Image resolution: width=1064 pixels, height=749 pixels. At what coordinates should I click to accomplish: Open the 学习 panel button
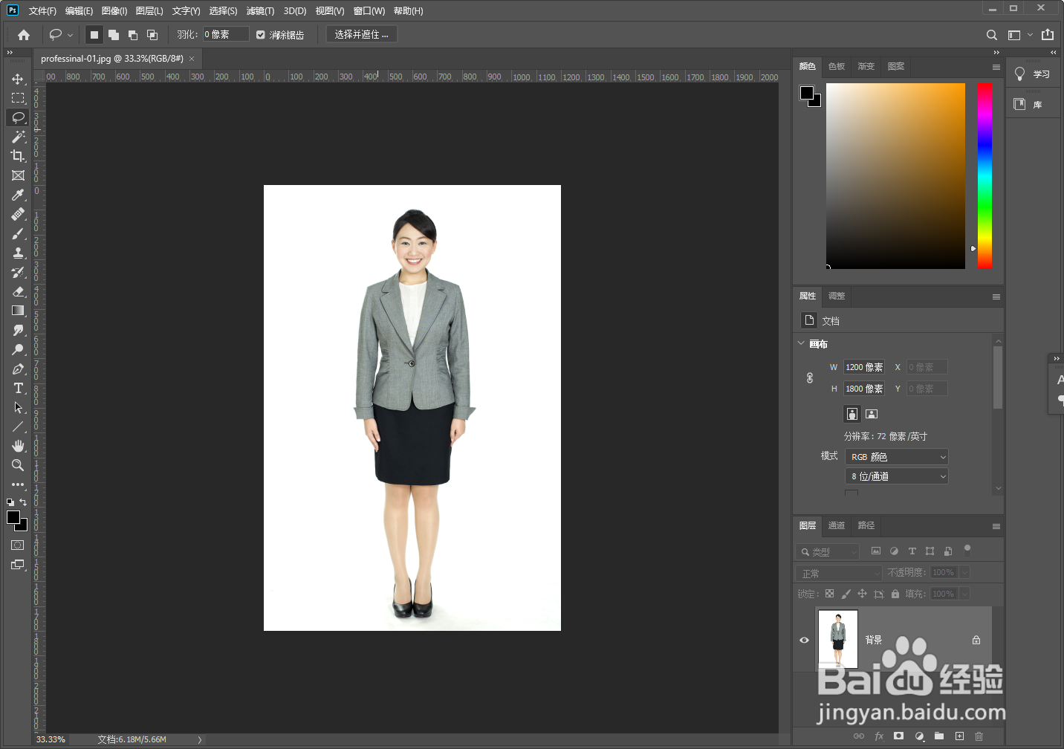tap(1033, 74)
